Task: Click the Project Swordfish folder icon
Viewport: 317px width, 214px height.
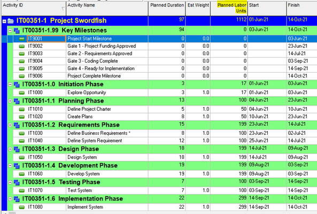Action: [x=11, y=21]
